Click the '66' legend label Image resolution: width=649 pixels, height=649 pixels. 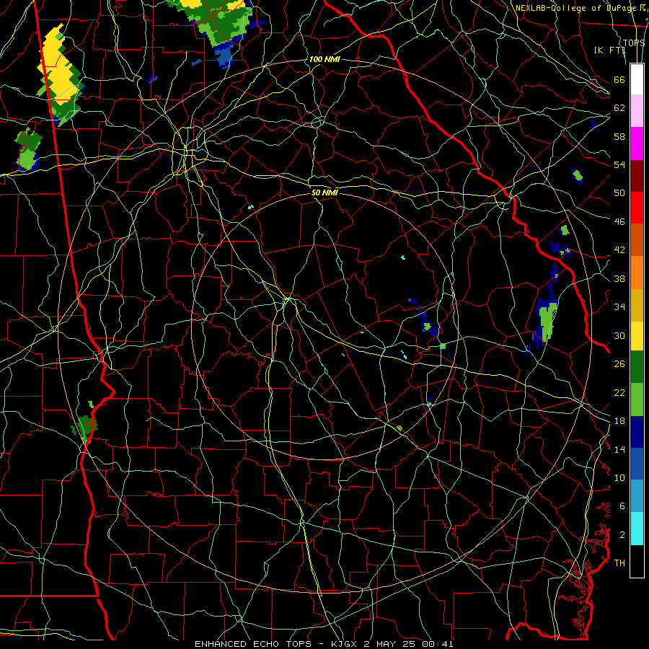(619, 79)
